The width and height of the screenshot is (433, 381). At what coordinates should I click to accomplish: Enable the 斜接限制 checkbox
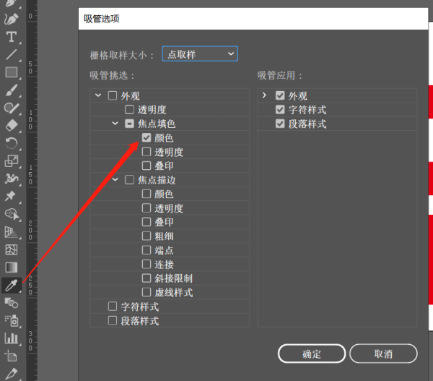coord(146,278)
